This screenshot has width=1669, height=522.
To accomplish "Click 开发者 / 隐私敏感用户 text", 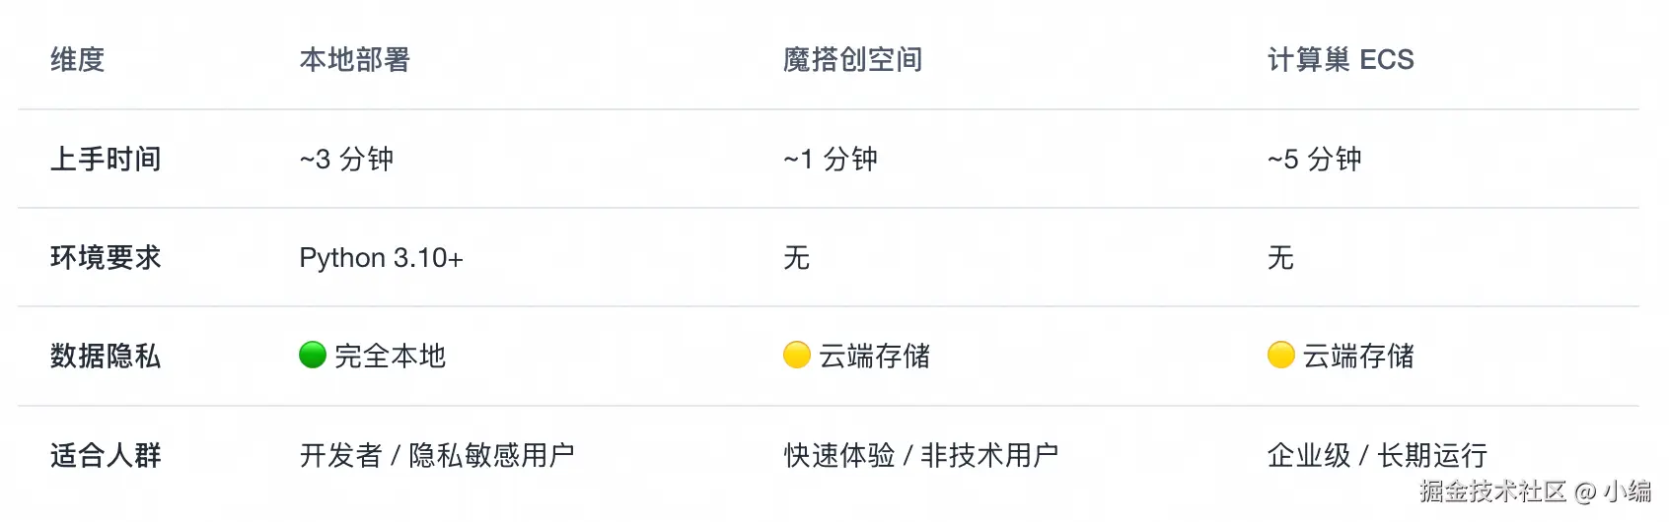I will (x=437, y=455).
